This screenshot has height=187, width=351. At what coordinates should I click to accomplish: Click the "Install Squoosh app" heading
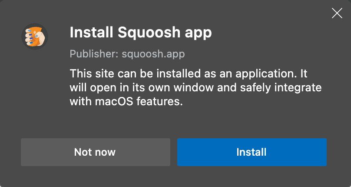point(141,33)
